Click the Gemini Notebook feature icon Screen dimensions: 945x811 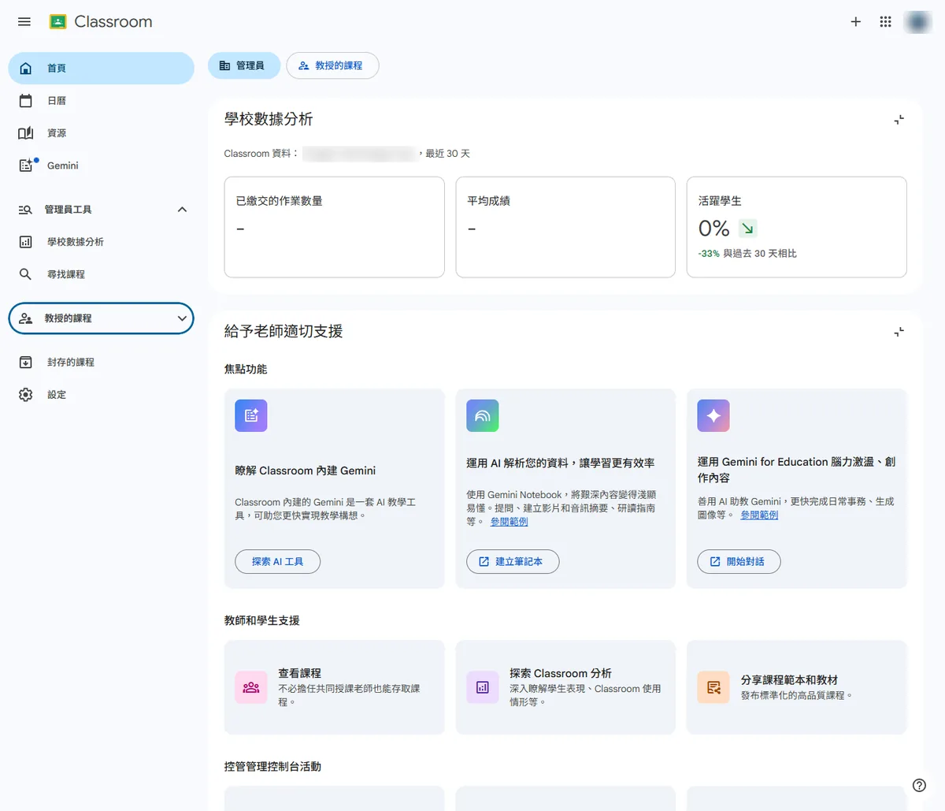tap(483, 415)
